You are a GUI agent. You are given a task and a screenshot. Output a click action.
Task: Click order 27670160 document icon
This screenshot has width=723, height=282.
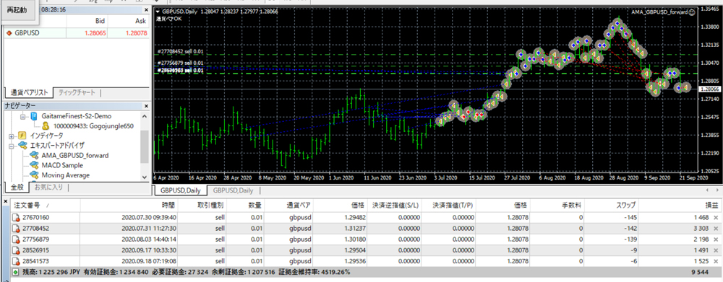point(16,217)
